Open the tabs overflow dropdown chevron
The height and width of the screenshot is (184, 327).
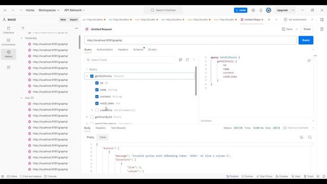pyautogui.click(x=276, y=19)
